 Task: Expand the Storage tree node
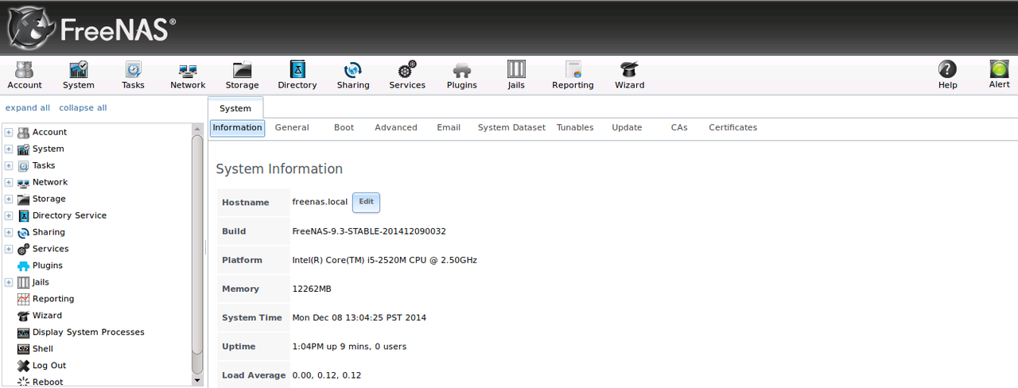pyautogui.click(x=9, y=199)
